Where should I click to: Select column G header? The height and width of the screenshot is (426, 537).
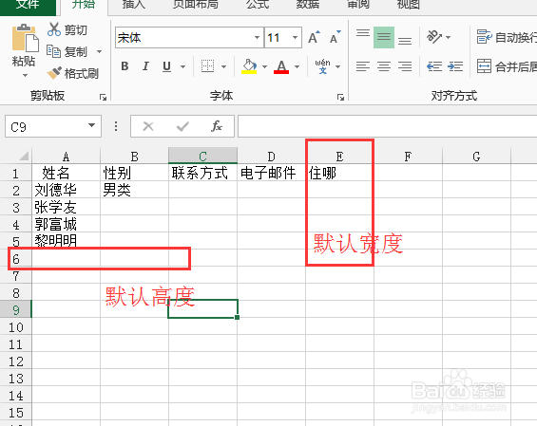(476, 157)
